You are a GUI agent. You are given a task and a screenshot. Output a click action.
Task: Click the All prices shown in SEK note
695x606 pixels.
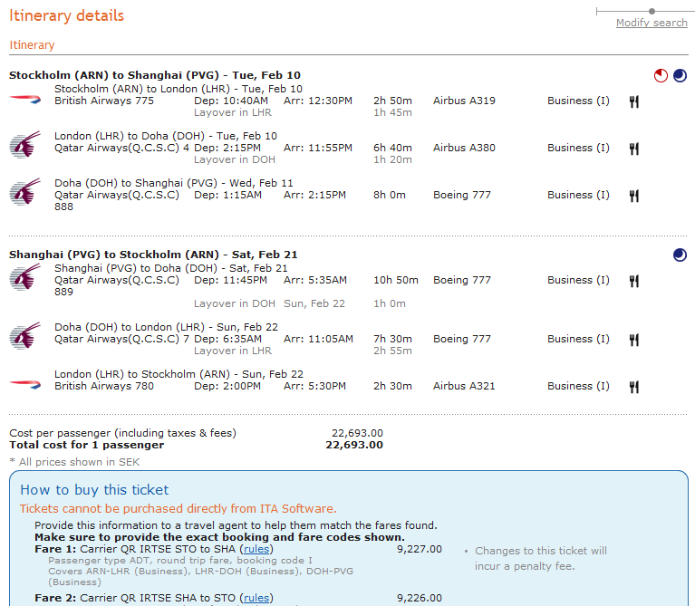point(74,462)
